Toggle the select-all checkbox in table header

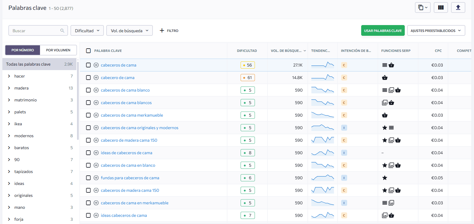pyautogui.click(x=88, y=51)
